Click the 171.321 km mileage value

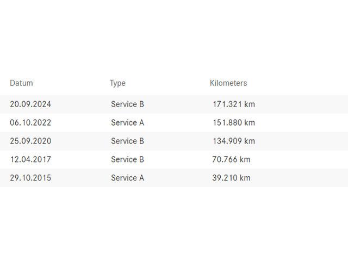[234, 104]
